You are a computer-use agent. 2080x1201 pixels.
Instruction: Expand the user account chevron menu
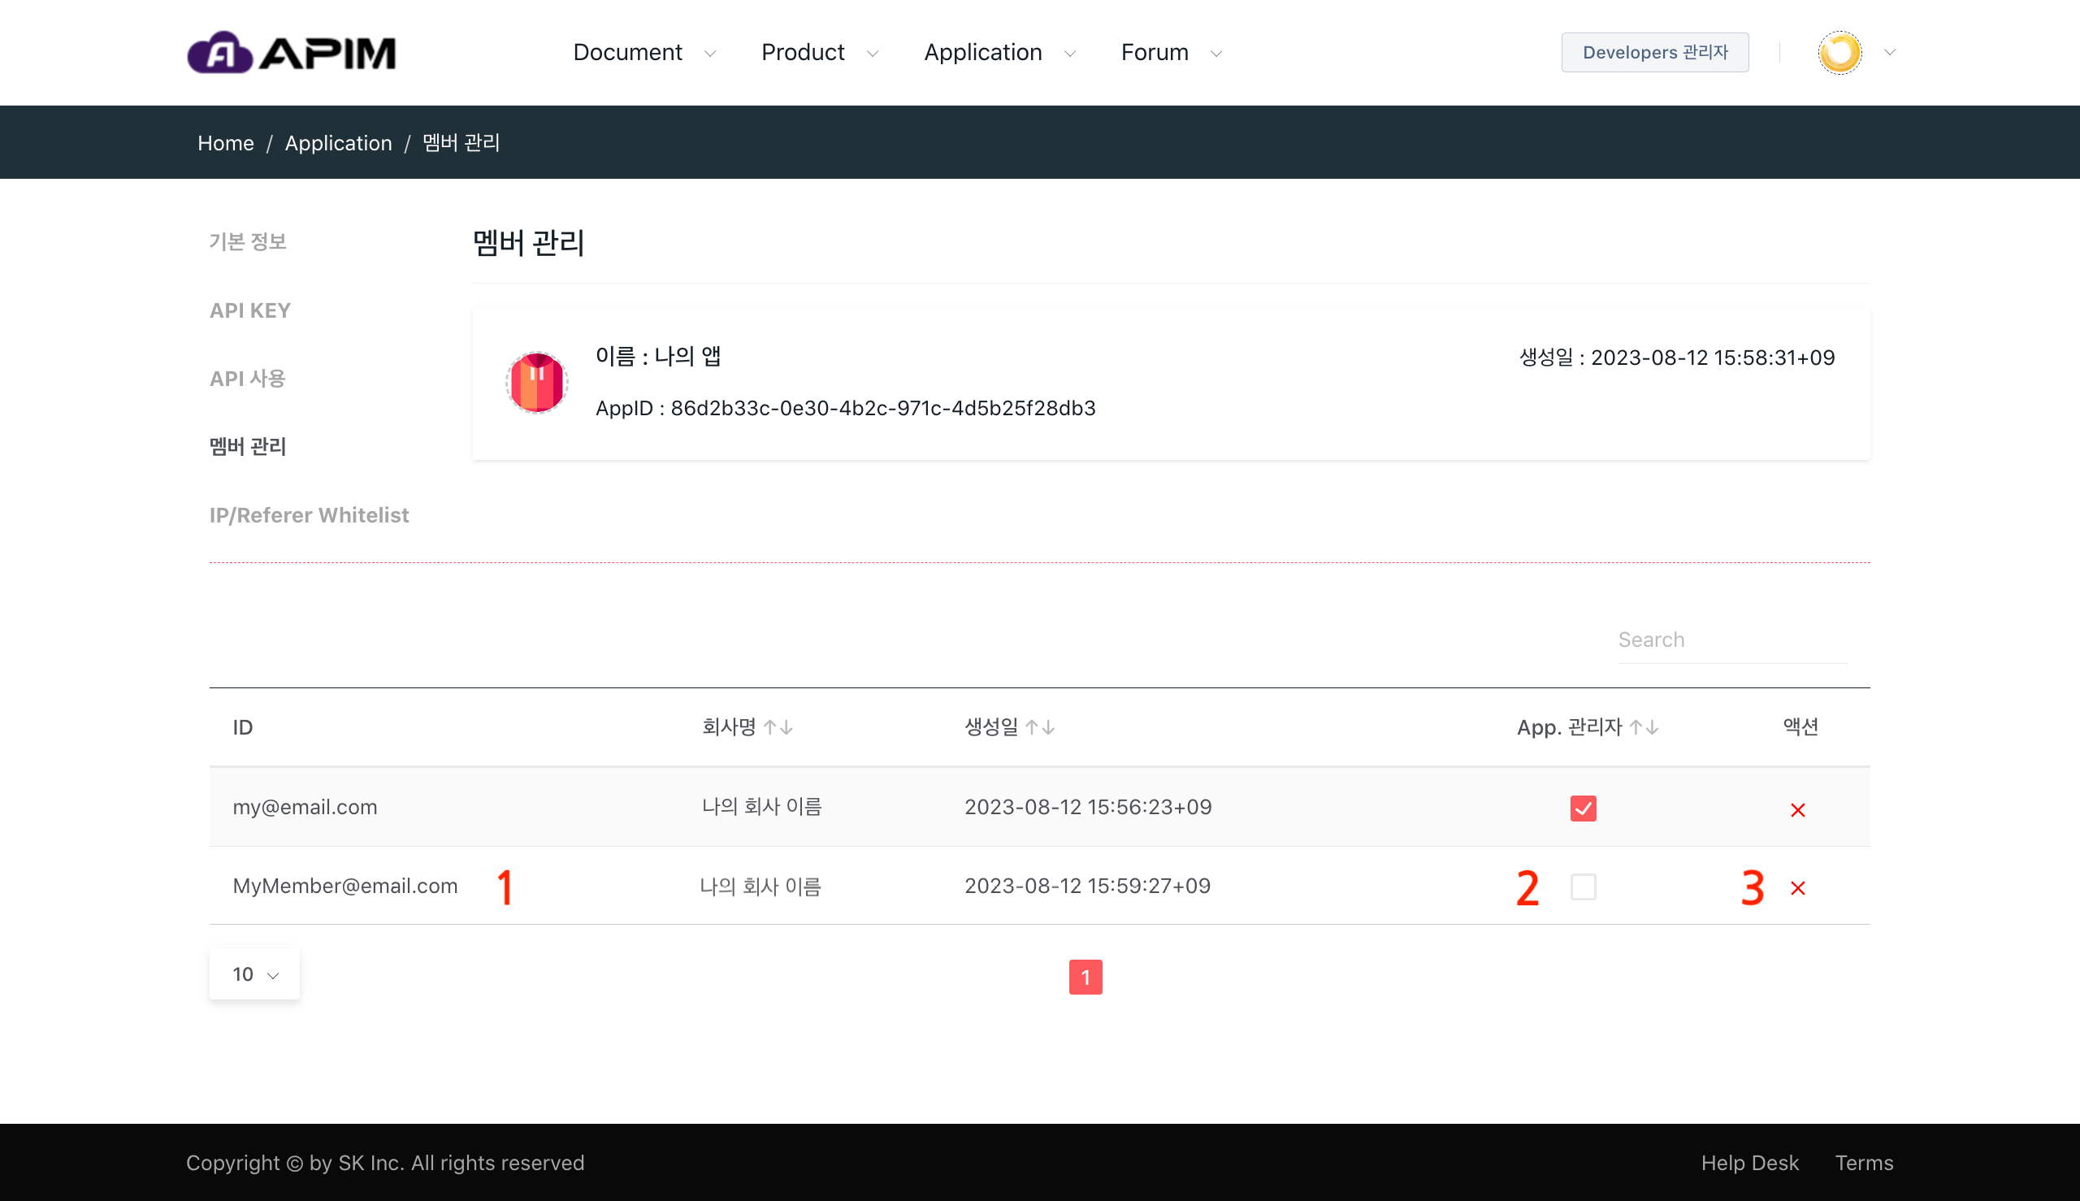coord(1891,53)
